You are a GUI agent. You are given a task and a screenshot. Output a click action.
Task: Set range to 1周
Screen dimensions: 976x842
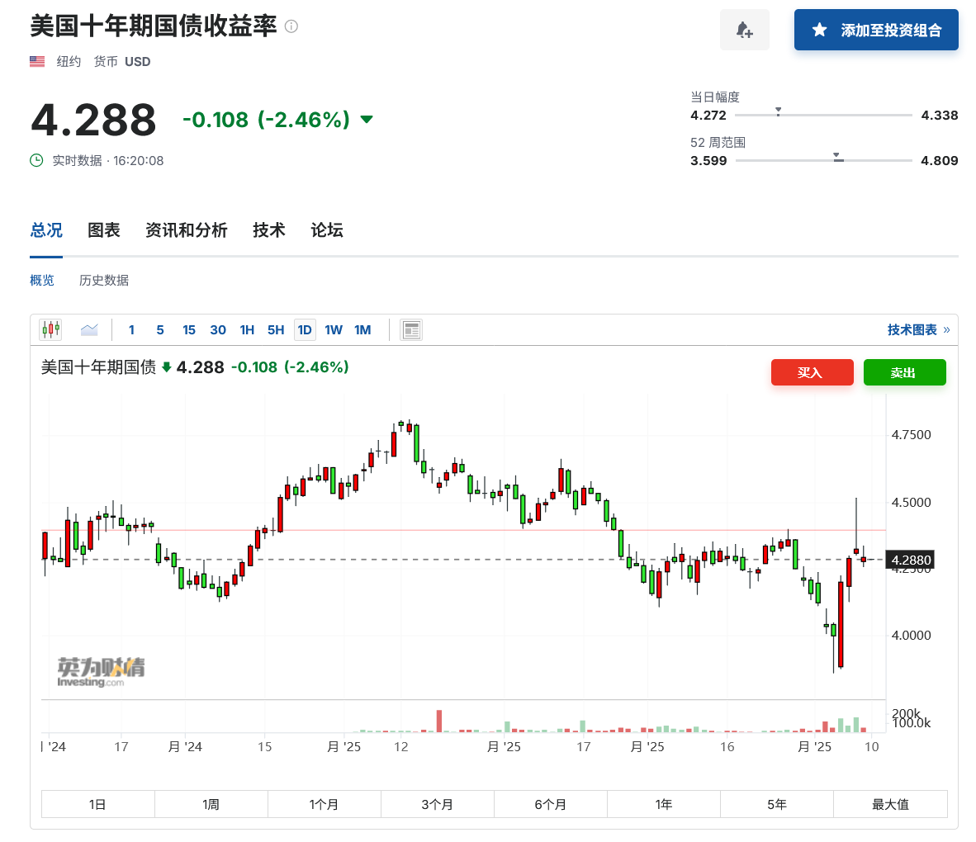tap(211, 804)
